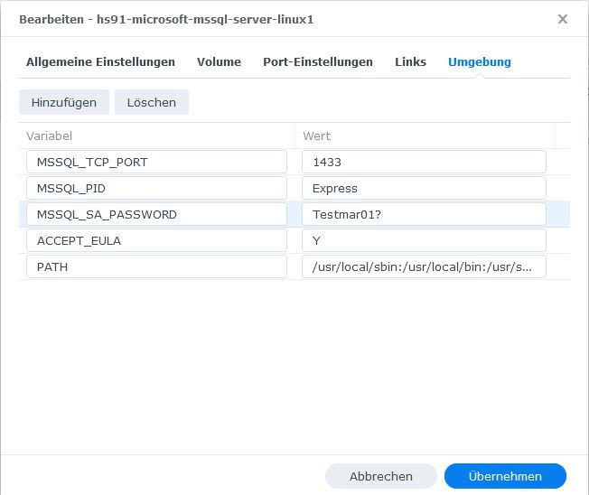Go to Port-Einstellungen tab
Viewport: 589px width, 495px height.
[x=318, y=61]
